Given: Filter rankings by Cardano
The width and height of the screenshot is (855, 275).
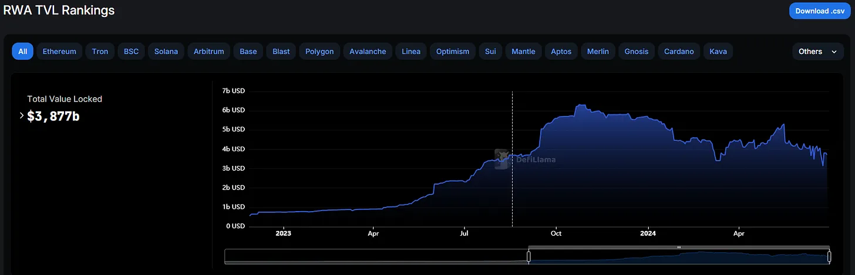Looking at the screenshot, I should pyautogui.click(x=679, y=52).
